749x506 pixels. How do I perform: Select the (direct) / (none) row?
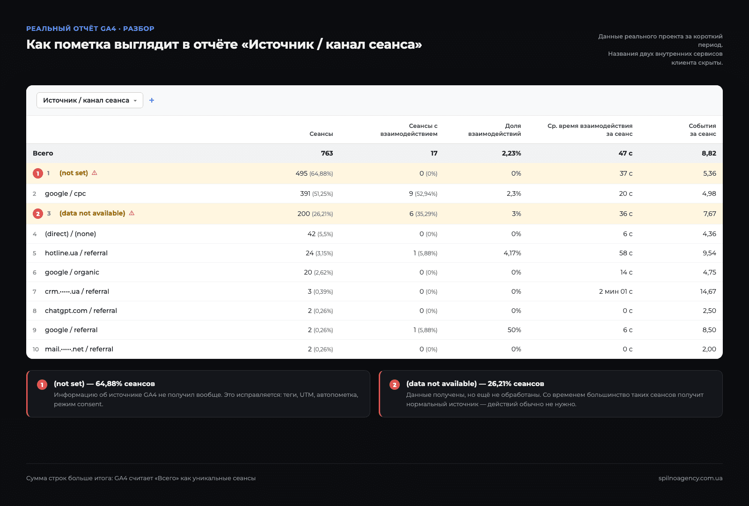[374, 234]
